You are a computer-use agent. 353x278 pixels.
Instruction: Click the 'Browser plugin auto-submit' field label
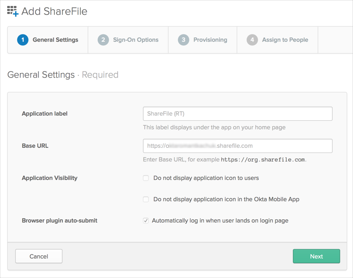(59, 221)
